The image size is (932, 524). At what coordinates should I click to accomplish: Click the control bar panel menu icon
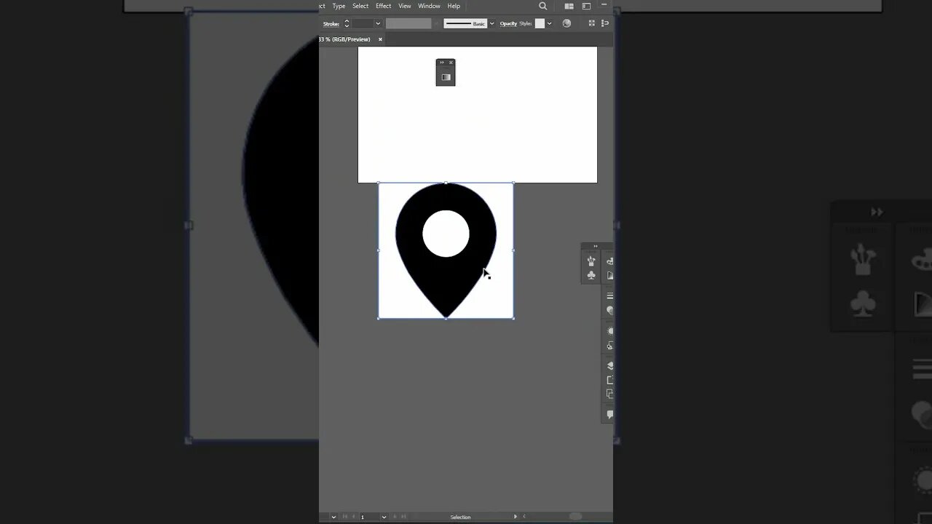pos(605,23)
